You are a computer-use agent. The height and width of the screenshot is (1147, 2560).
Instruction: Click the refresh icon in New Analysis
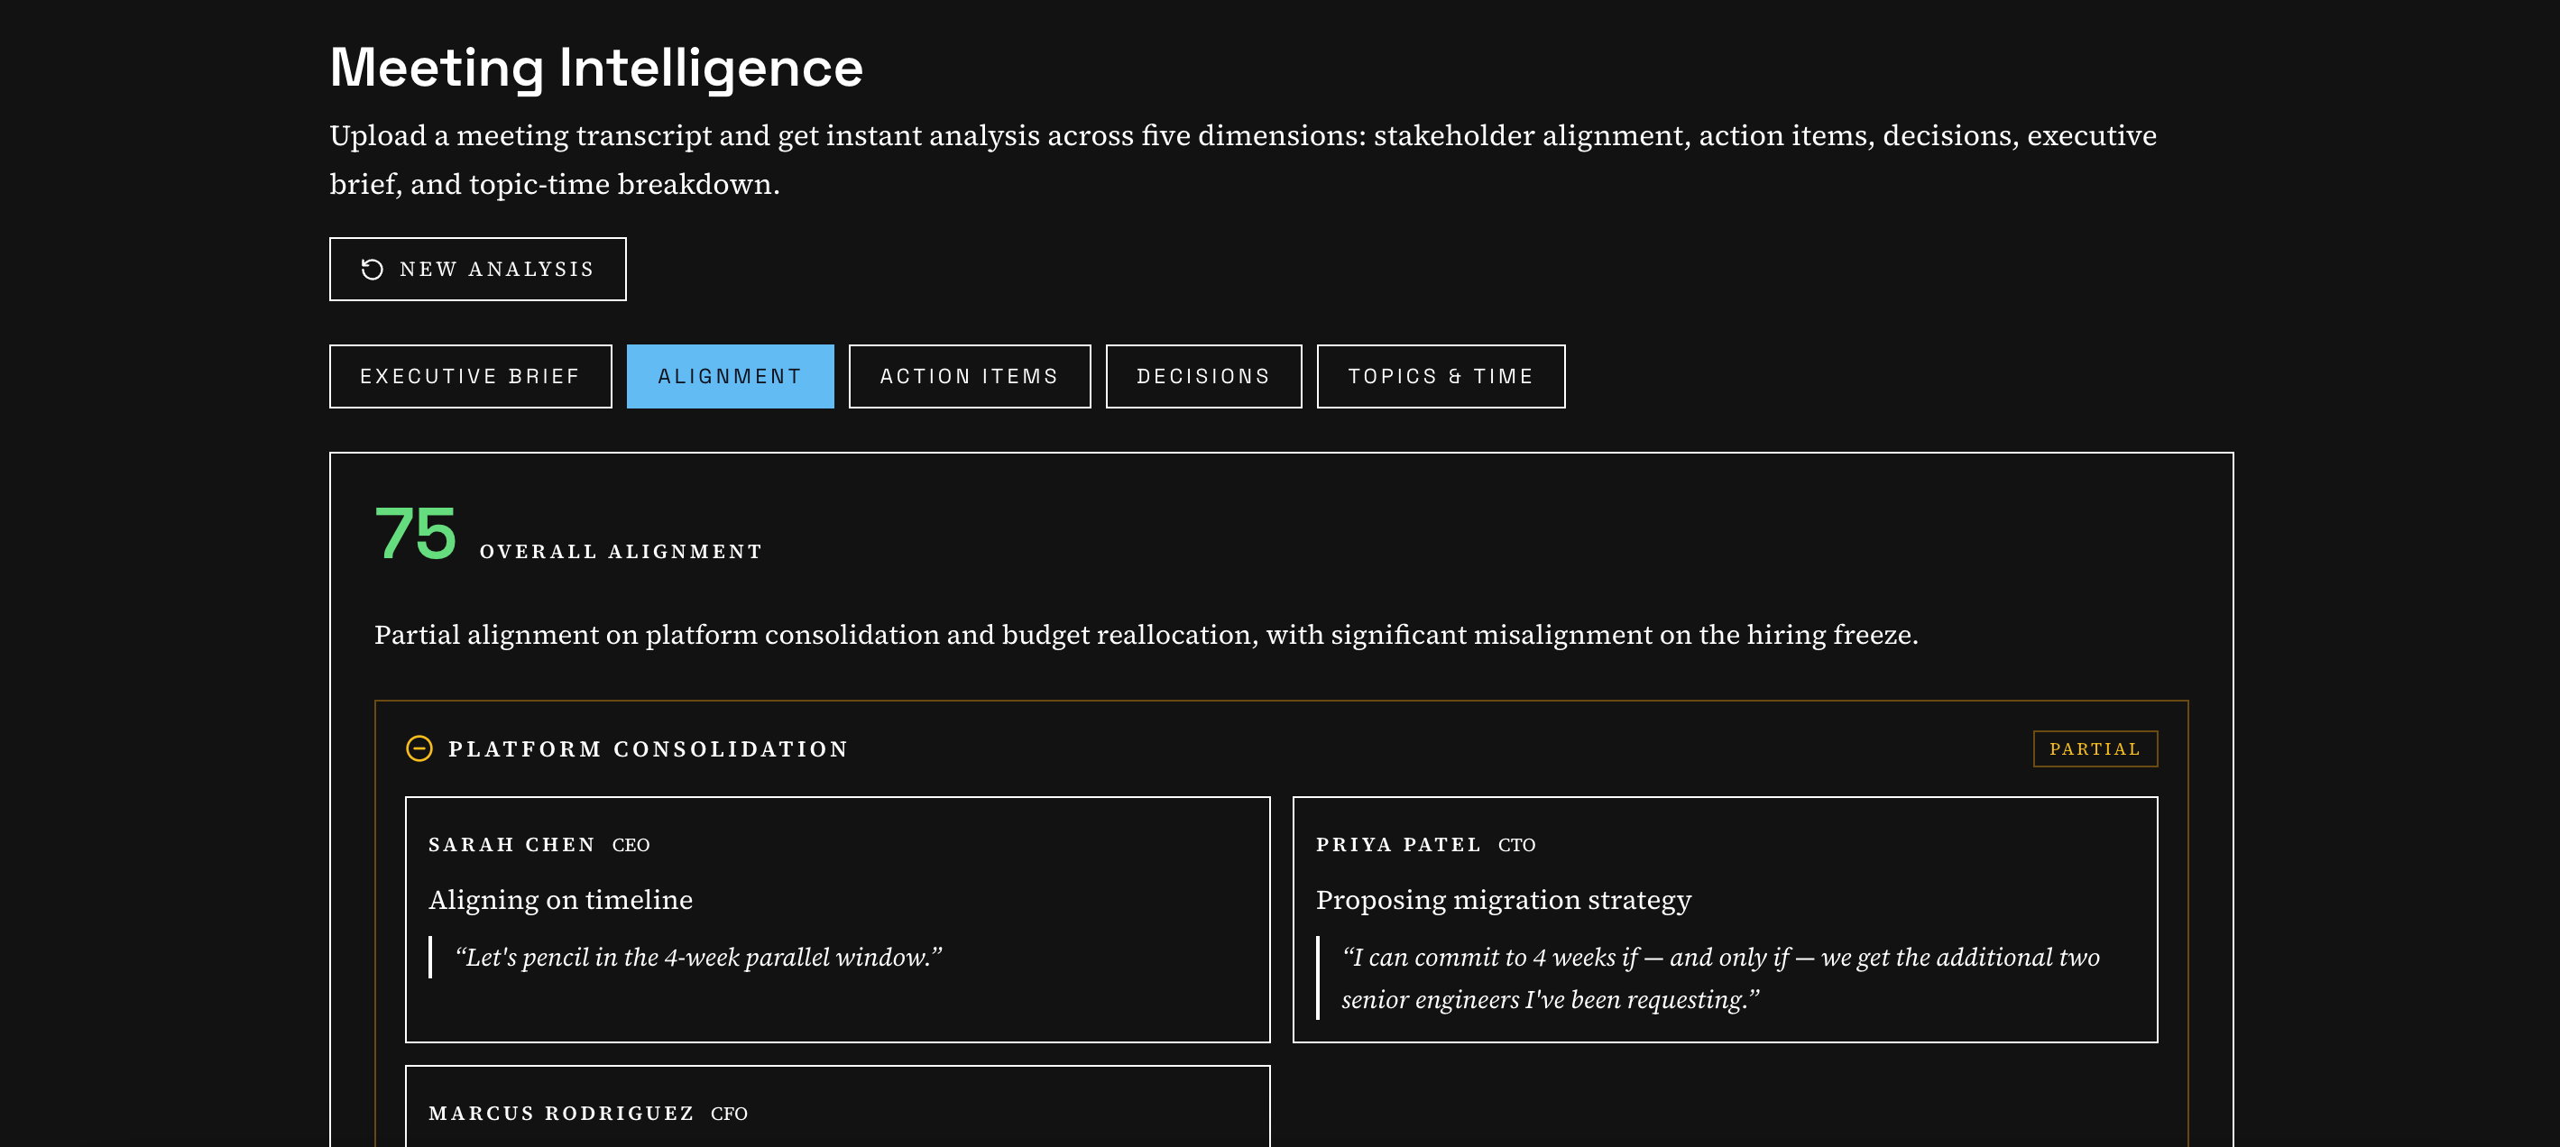pos(372,269)
